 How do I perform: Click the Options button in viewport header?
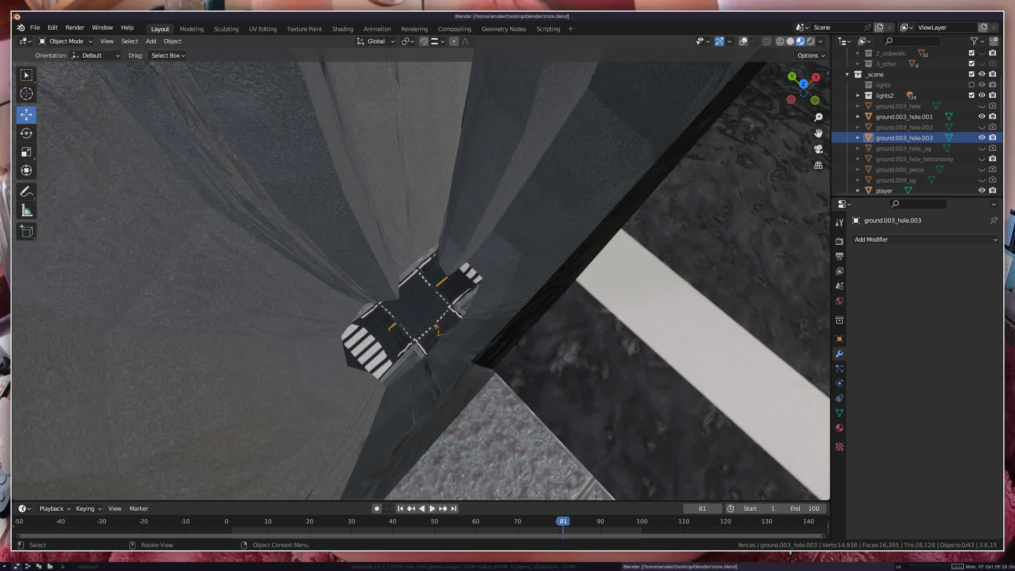pos(811,56)
